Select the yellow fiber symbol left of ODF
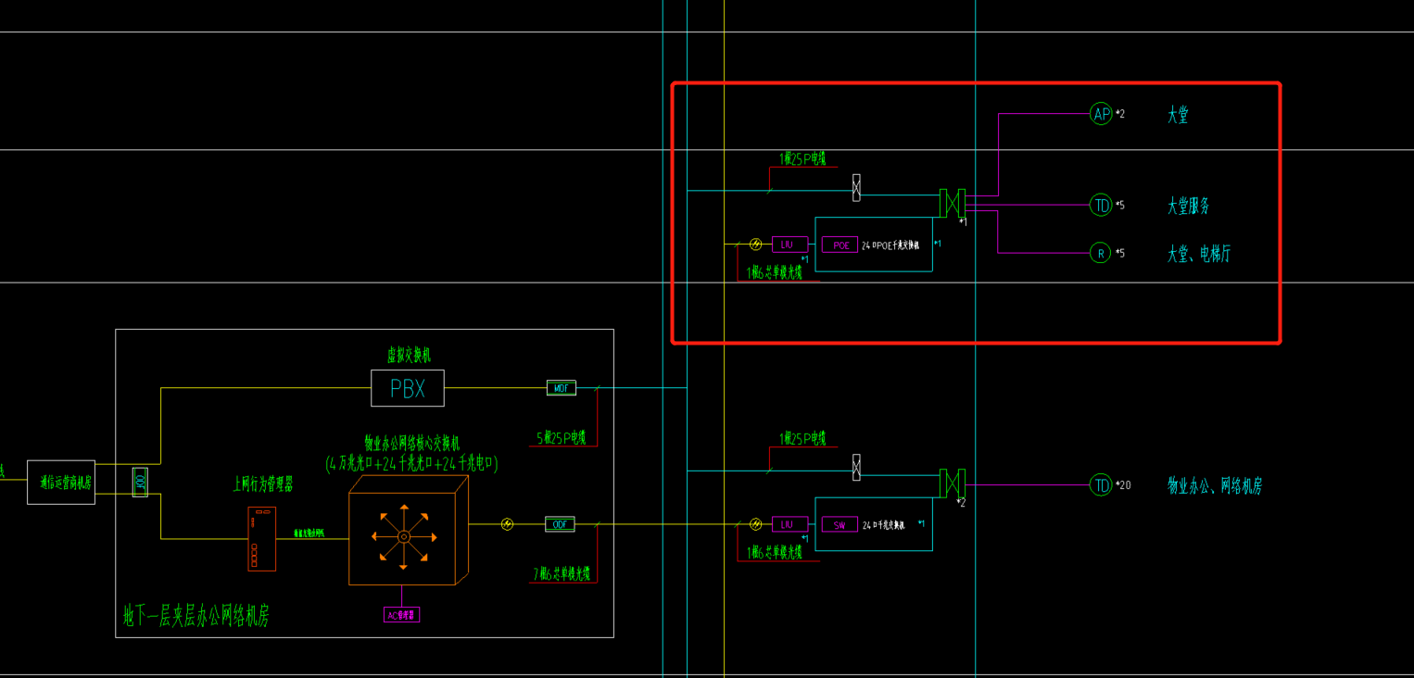The width and height of the screenshot is (1414, 678). click(507, 524)
